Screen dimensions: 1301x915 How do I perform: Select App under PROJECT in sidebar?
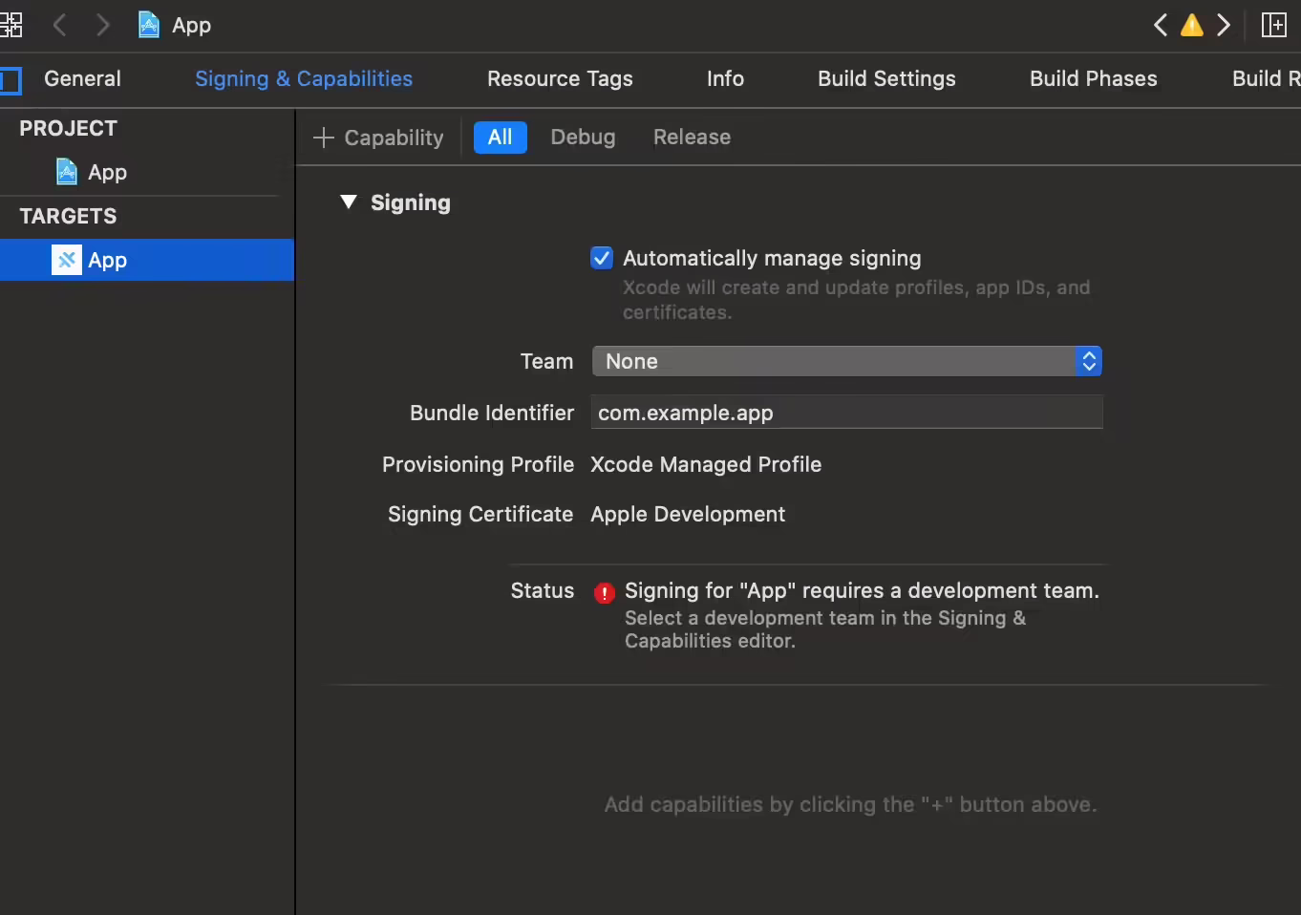click(x=106, y=172)
